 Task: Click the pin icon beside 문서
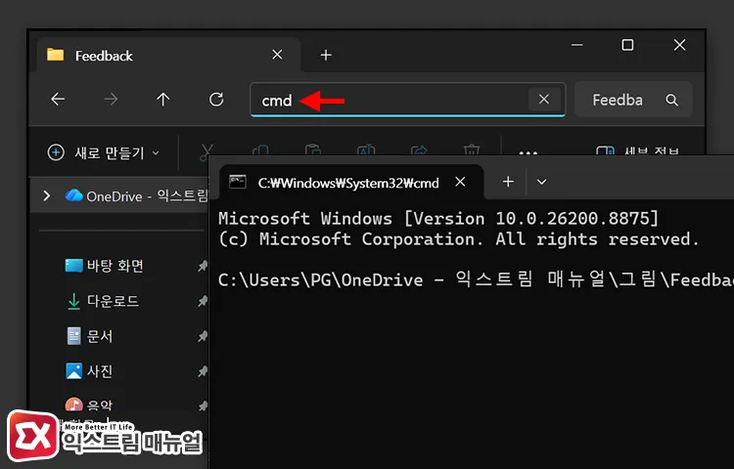coord(203,336)
